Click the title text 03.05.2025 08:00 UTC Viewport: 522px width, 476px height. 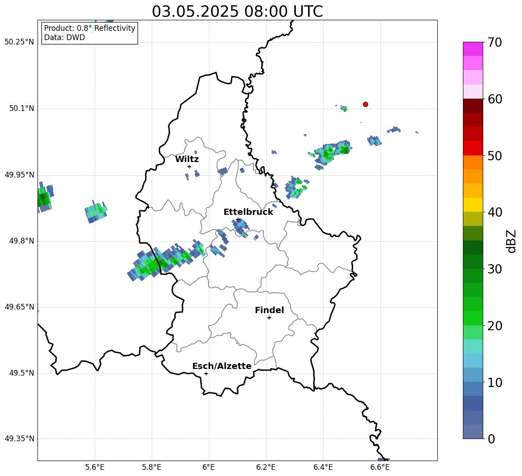tap(237, 11)
